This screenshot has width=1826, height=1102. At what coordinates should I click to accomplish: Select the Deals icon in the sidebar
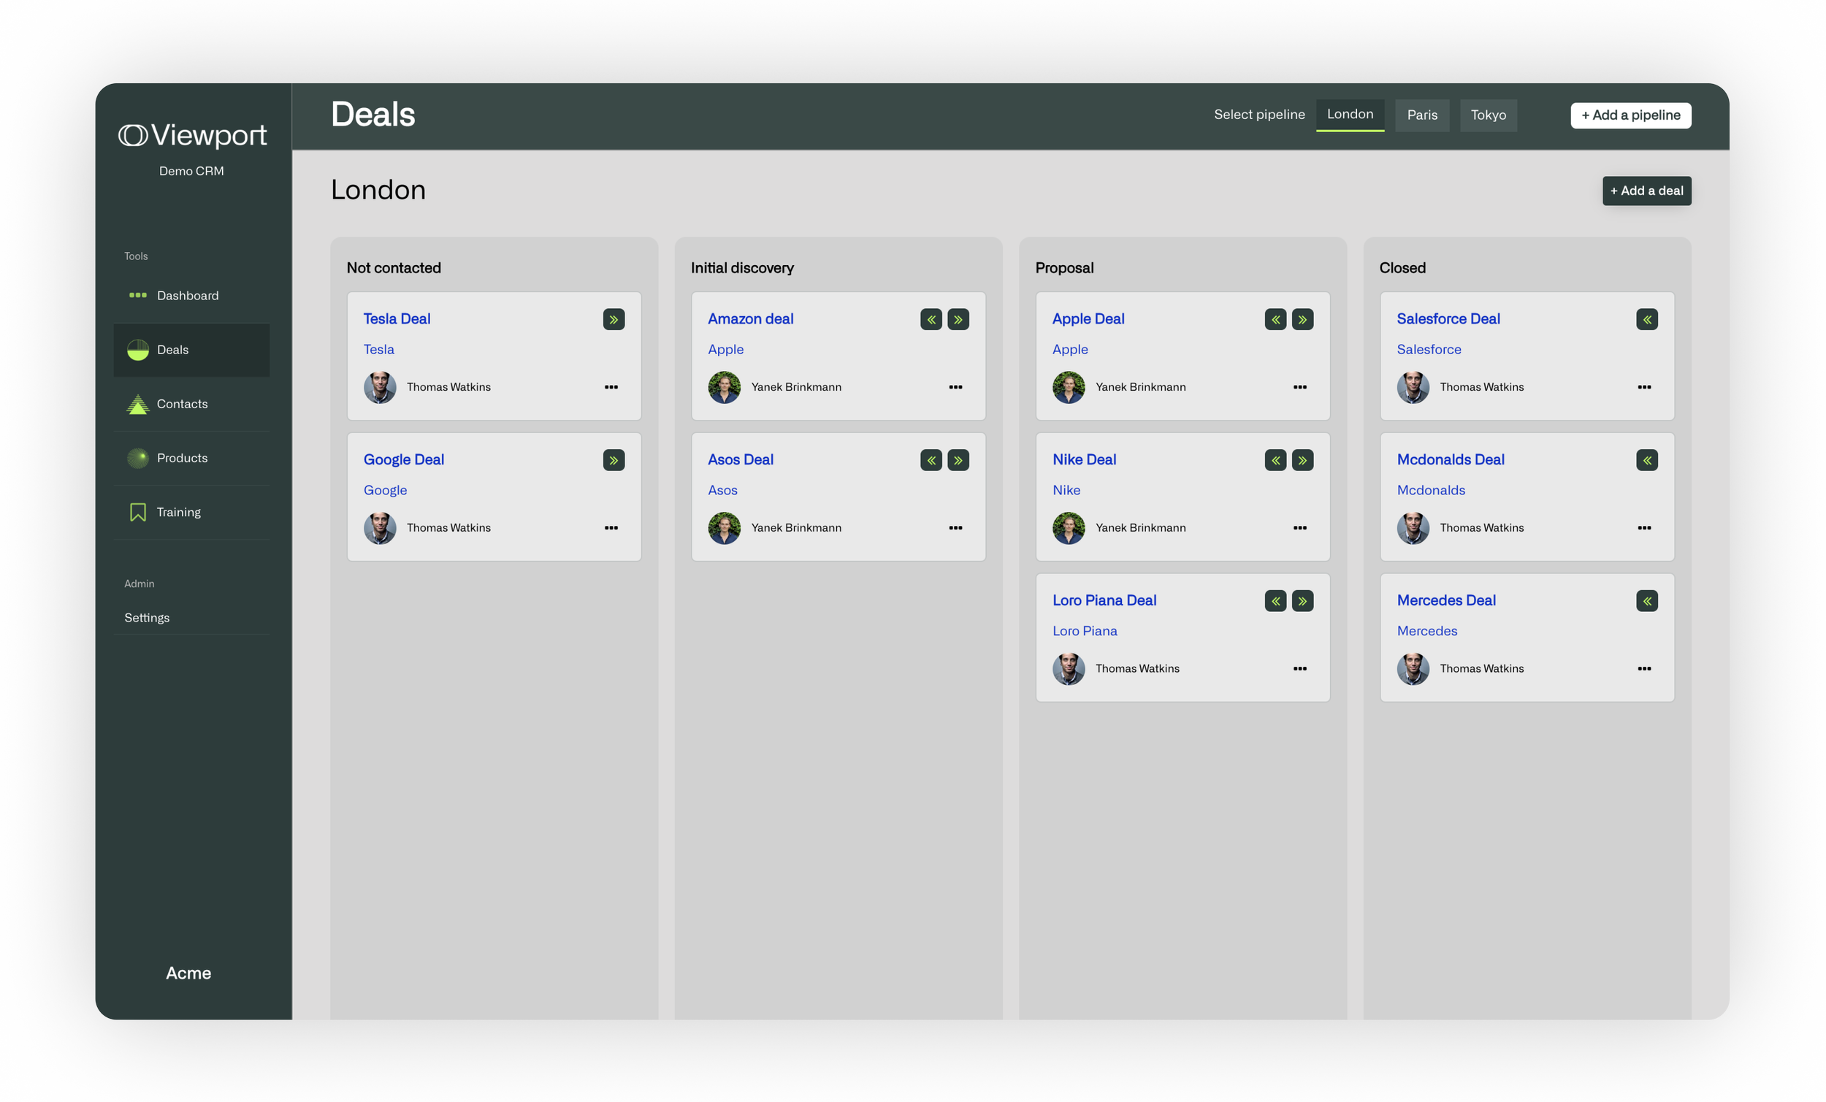(x=138, y=349)
